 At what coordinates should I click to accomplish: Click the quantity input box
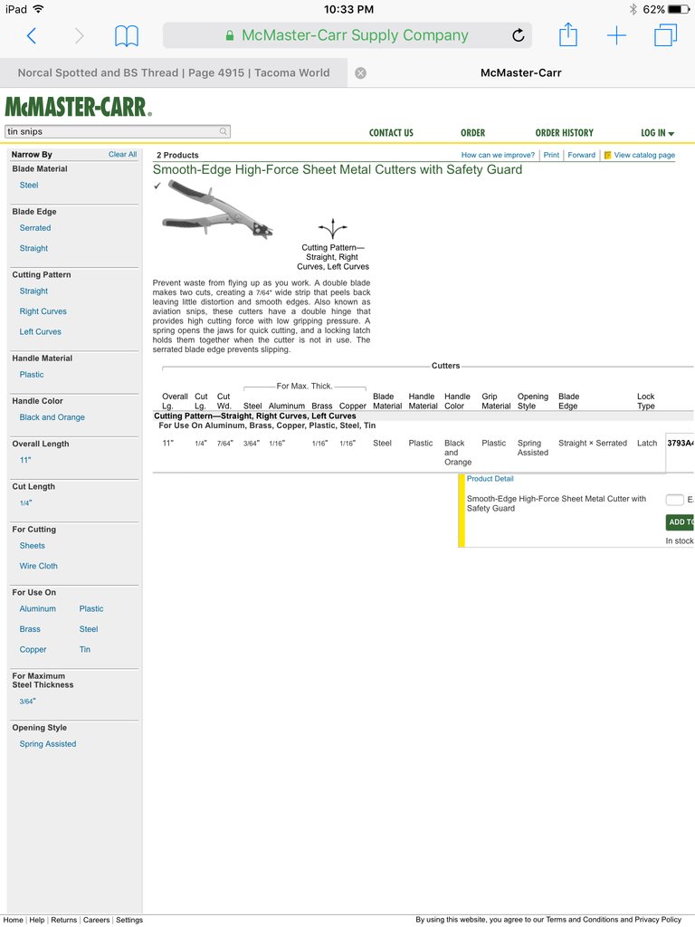pyautogui.click(x=675, y=500)
